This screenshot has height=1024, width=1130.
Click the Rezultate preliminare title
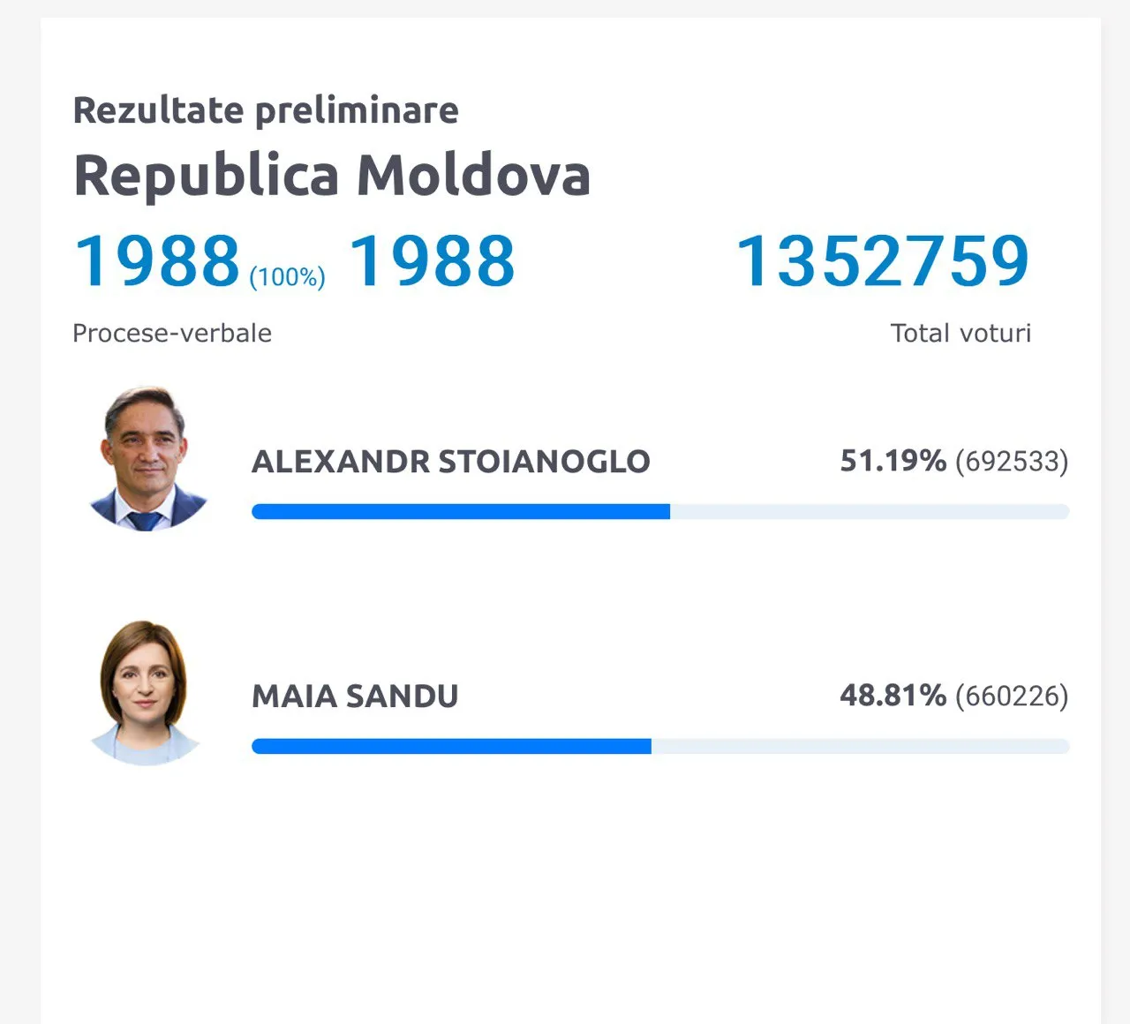[x=266, y=110]
